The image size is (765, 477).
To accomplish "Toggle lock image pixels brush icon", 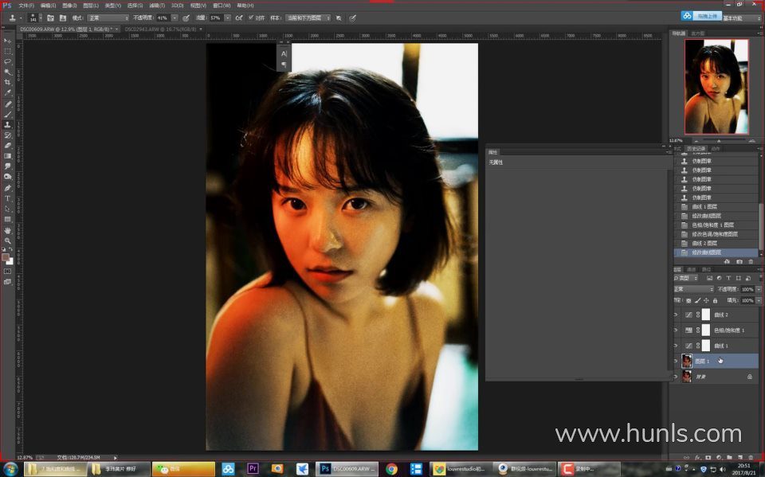I will pos(698,301).
